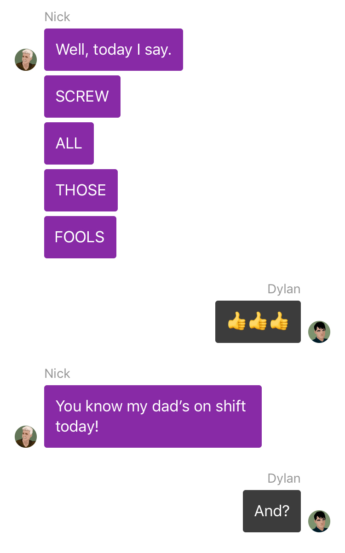Select the 'THOSE' message bubble
Viewport: 345px width, 553px height.
click(x=81, y=190)
